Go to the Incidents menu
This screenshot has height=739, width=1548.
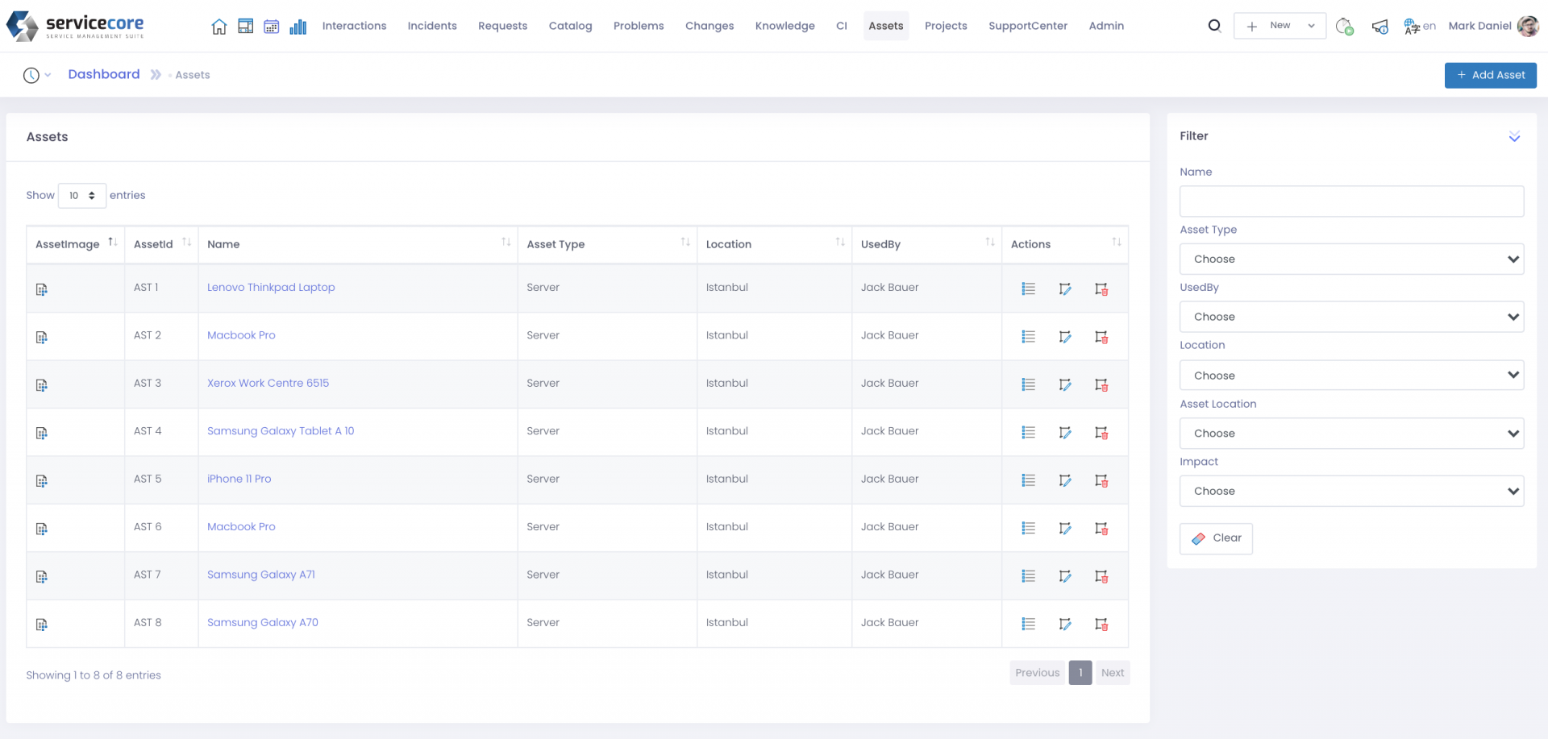tap(432, 26)
